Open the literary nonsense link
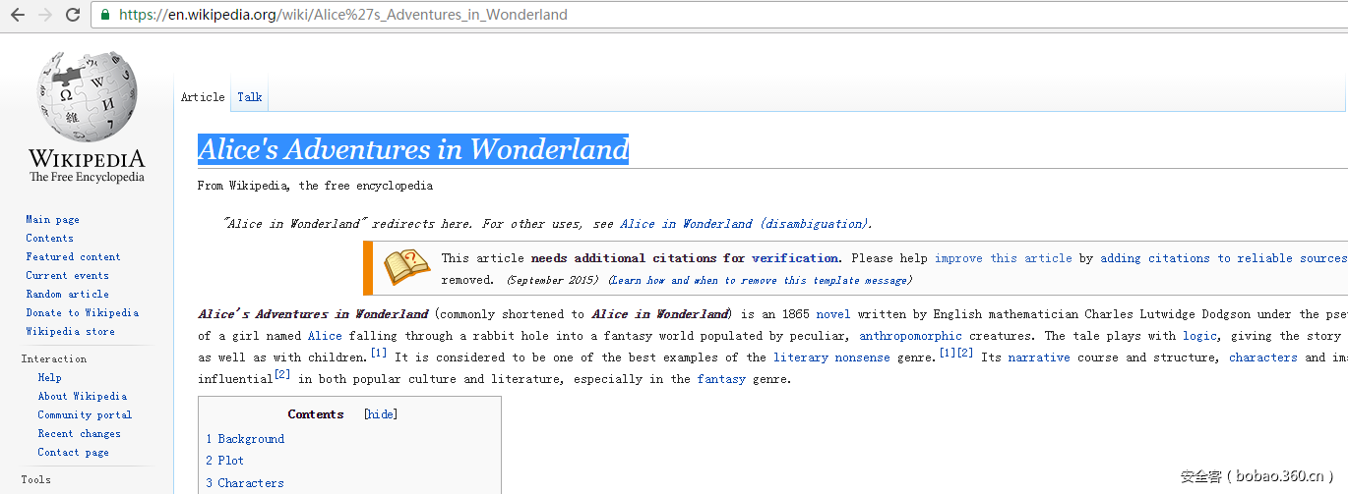The width and height of the screenshot is (1348, 494). click(x=830, y=357)
